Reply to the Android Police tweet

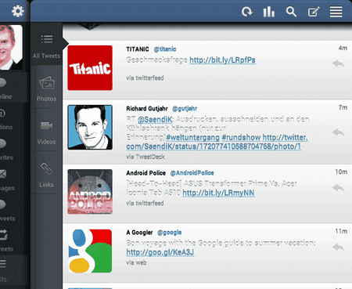[338, 188]
